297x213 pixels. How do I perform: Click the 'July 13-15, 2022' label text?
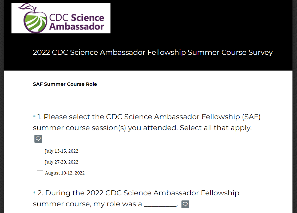click(x=62, y=151)
